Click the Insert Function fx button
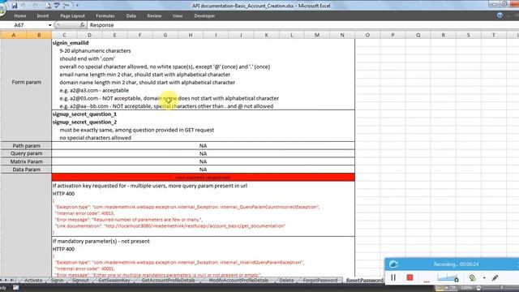Viewport: 519px width, 292px height. pos(82,25)
